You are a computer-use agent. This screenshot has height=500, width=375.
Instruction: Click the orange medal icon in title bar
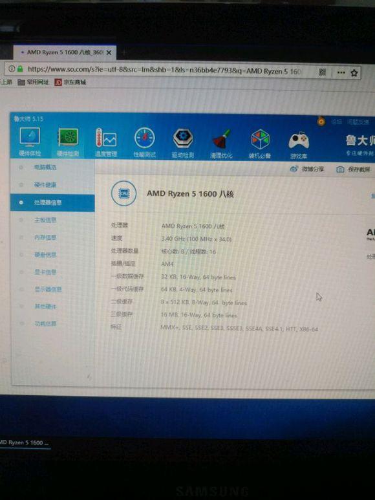point(321,121)
